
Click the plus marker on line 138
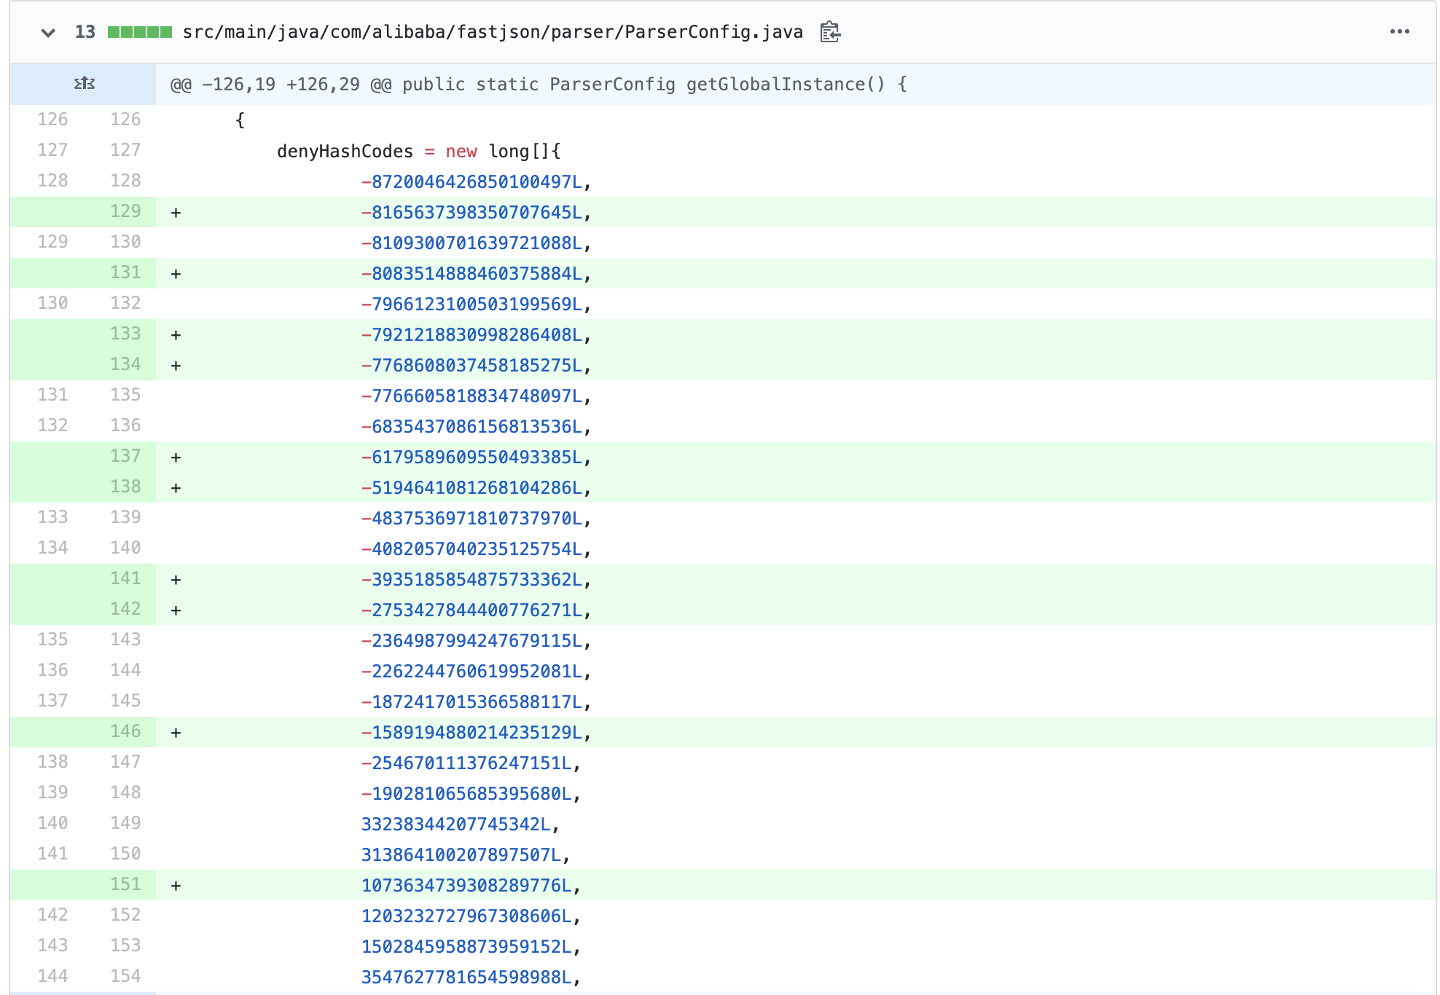tap(176, 488)
